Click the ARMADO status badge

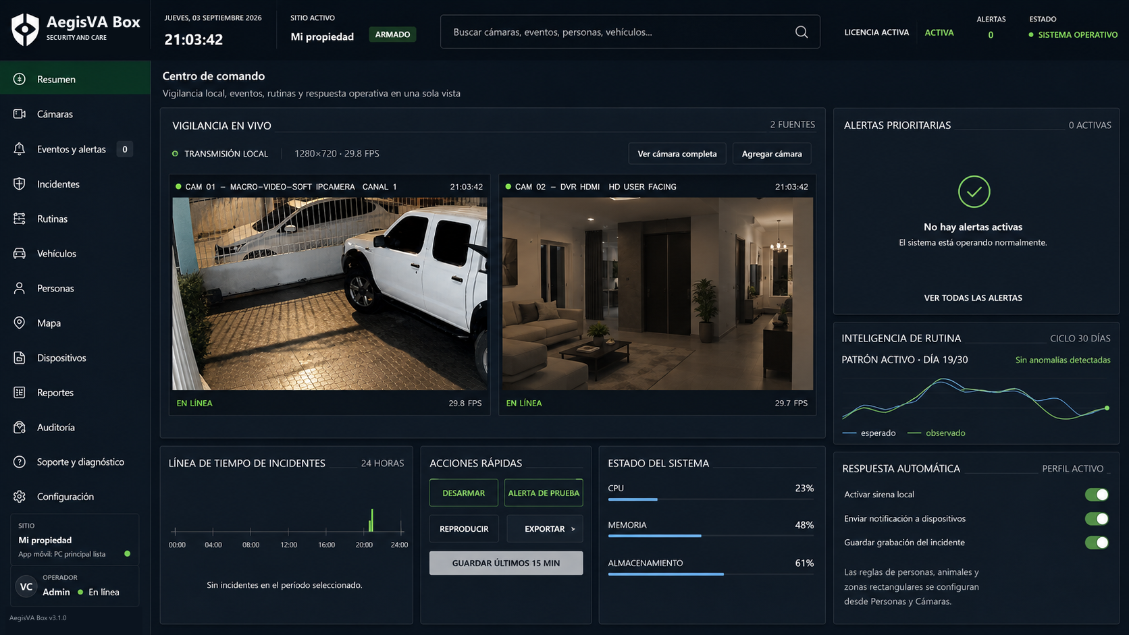pyautogui.click(x=392, y=34)
